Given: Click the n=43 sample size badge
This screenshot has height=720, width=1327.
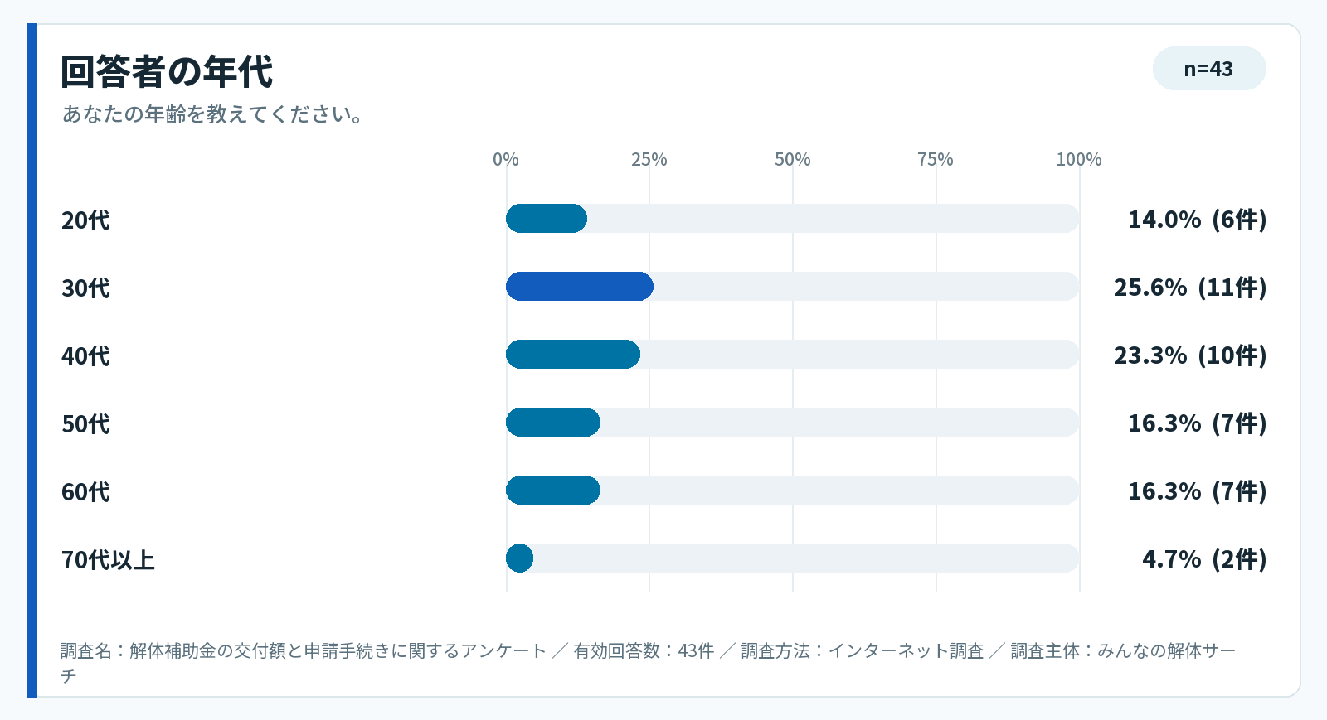Looking at the screenshot, I should [1209, 69].
